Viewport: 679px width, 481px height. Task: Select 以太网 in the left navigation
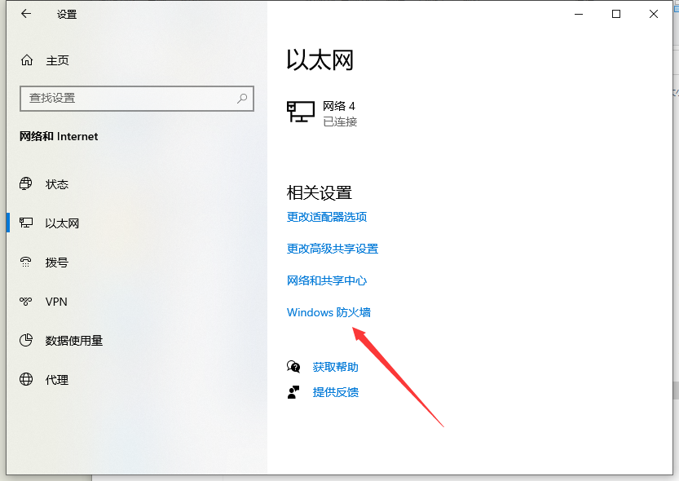point(62,223)
